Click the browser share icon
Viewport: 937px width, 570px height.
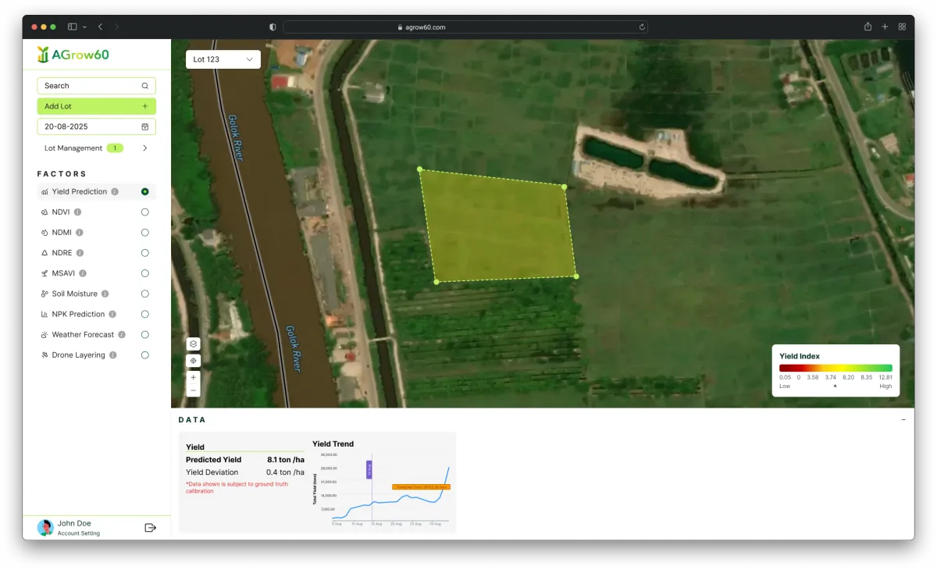[868, 27]
